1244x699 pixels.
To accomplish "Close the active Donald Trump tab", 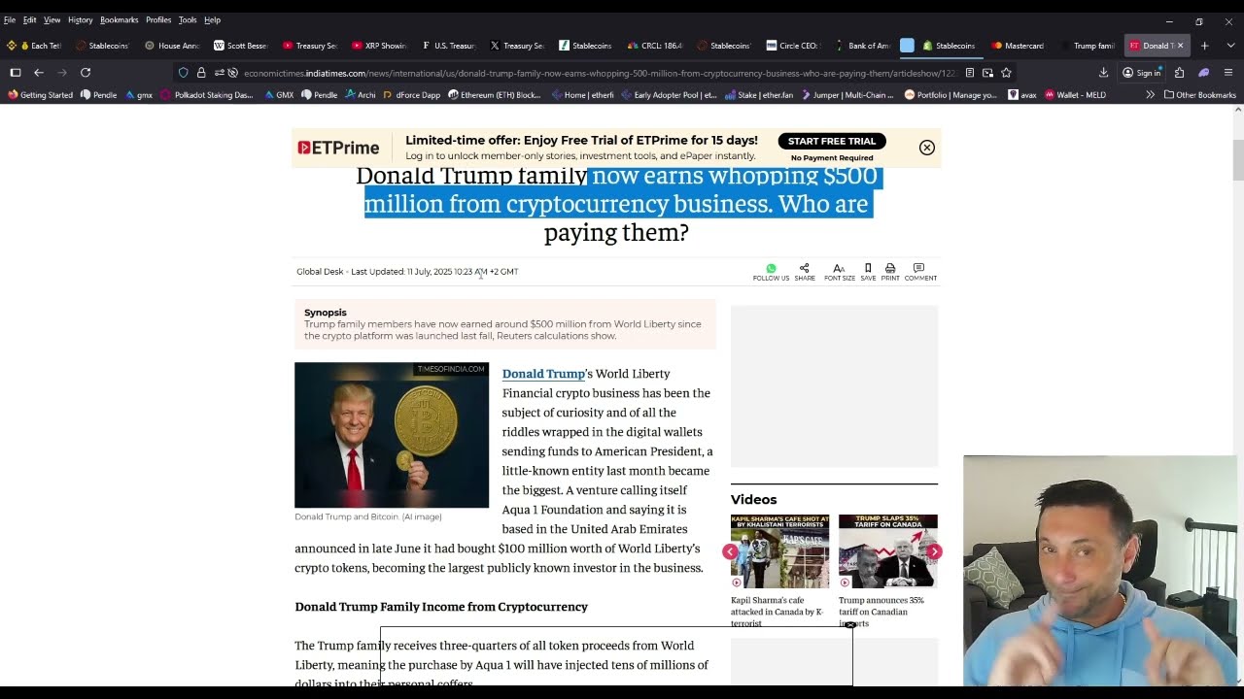I will (1181, 46).
